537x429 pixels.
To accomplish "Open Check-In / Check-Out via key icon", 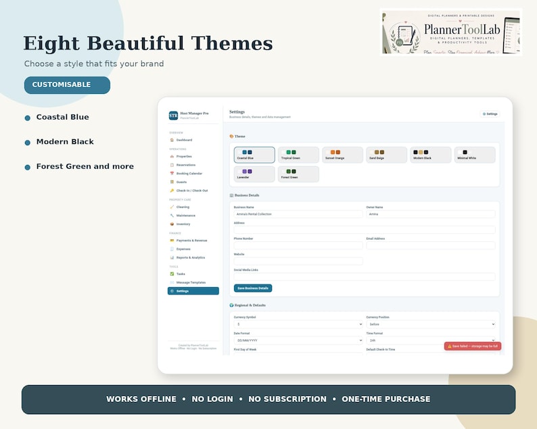I will (x=172, y=191).
